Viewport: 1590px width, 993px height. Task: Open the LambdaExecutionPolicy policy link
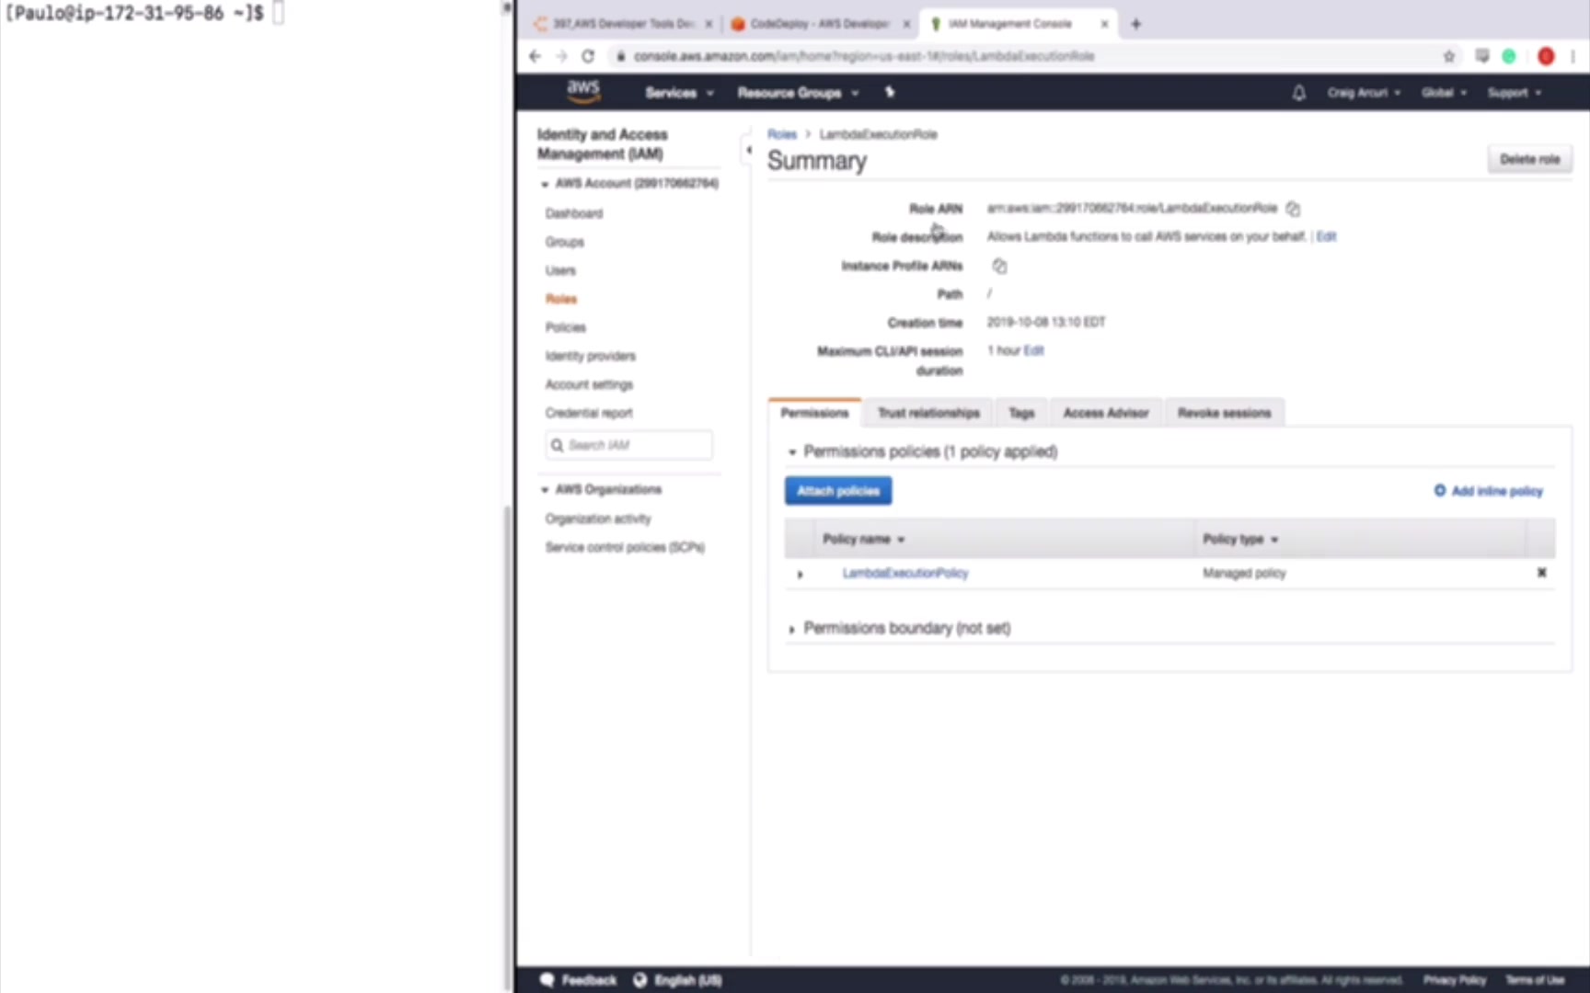point(905,573)
